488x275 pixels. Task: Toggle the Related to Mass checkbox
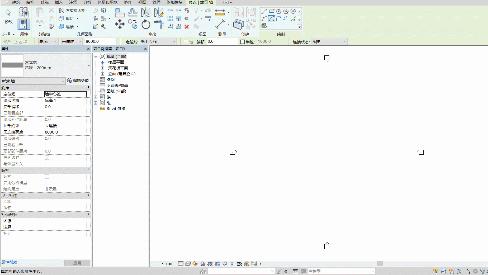pos(47,164)
